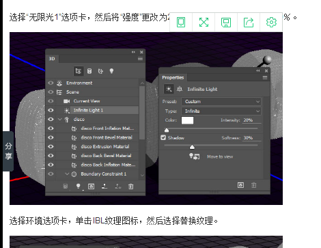Add new light from 3D panel bottom
321x248 pixels.
click(79, 187)
